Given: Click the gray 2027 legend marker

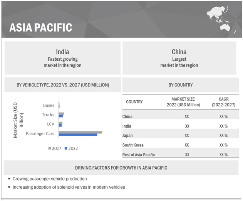Looking at the screenshot, I should 49,148.
